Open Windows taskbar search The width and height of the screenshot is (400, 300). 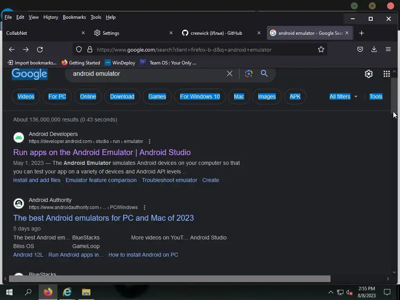(x=28, y=292)
